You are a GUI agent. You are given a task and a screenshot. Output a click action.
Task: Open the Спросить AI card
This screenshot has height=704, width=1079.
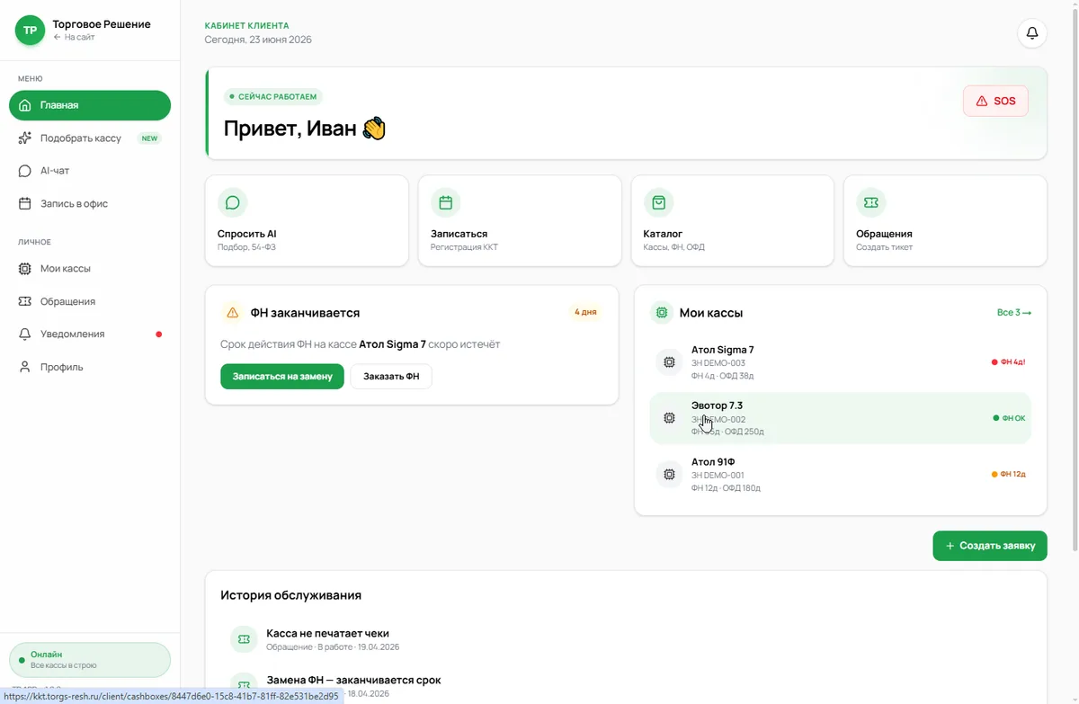pyautogui.click(x=307, y=220)
